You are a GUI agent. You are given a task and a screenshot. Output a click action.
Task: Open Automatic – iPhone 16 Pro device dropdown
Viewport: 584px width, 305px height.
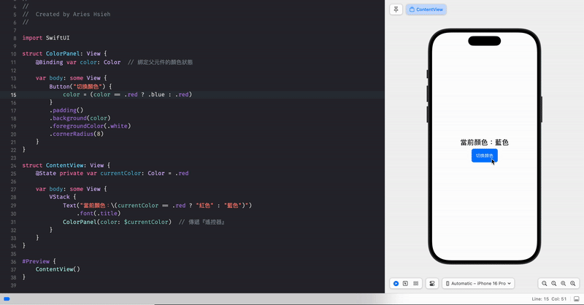coord(479,283)
